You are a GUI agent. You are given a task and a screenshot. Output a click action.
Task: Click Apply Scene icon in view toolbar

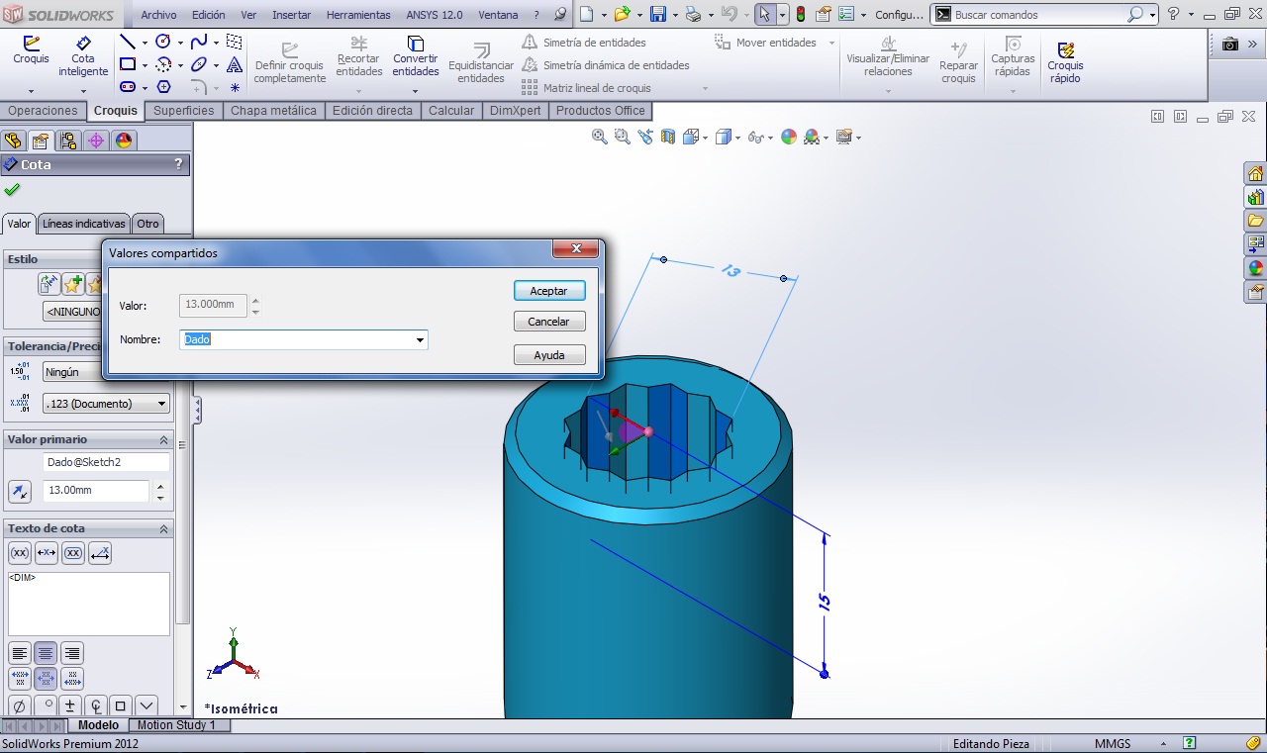click(x=812, y=137)
